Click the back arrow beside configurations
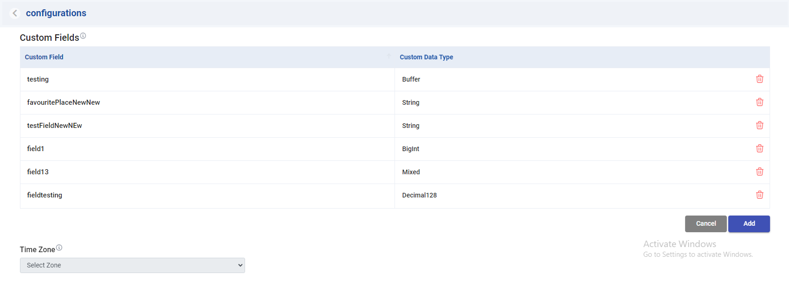 (x=15, y=13)
